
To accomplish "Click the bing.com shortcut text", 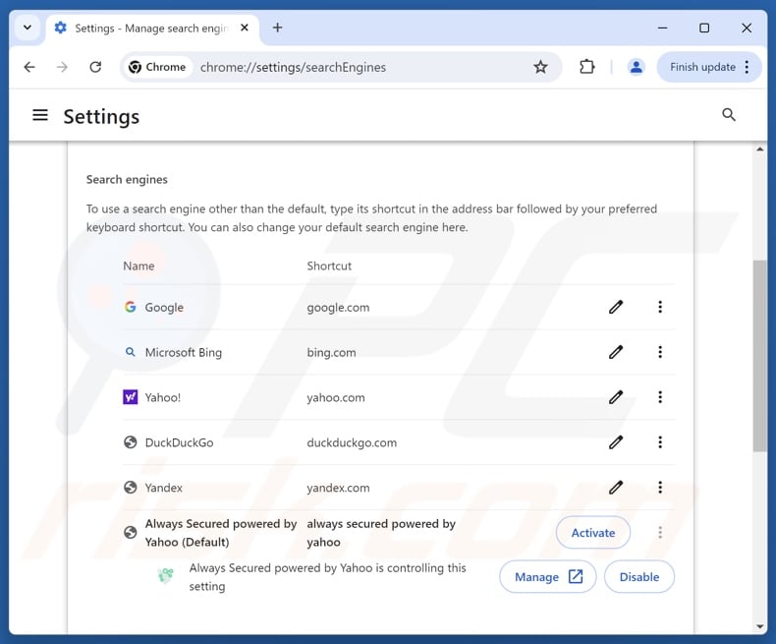I will pos(331,353).
